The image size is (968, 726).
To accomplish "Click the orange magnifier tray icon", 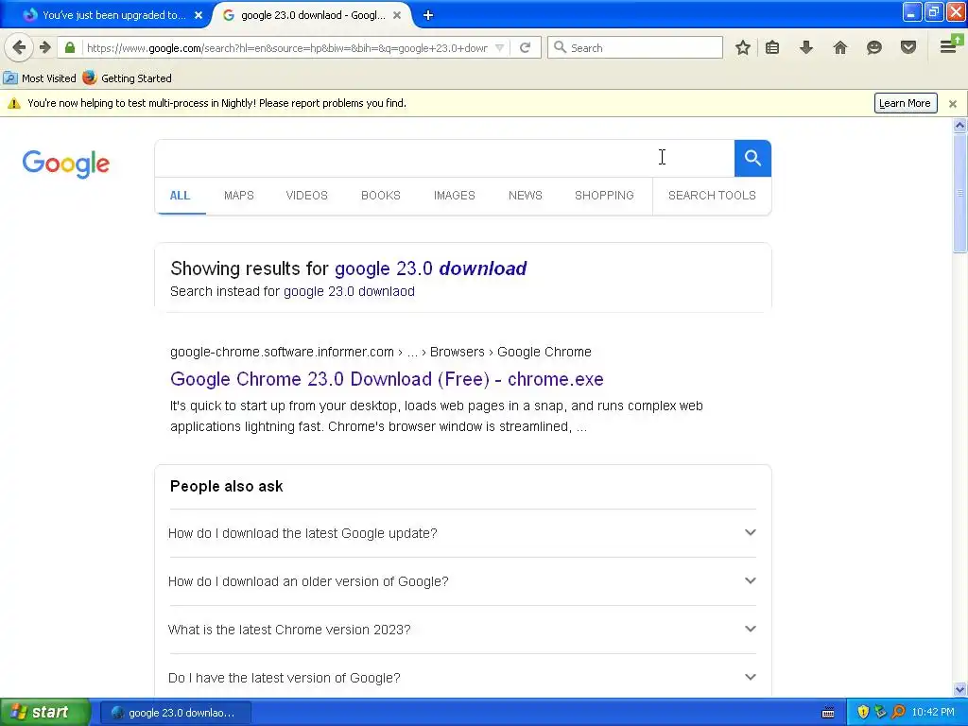I will 898,713.
